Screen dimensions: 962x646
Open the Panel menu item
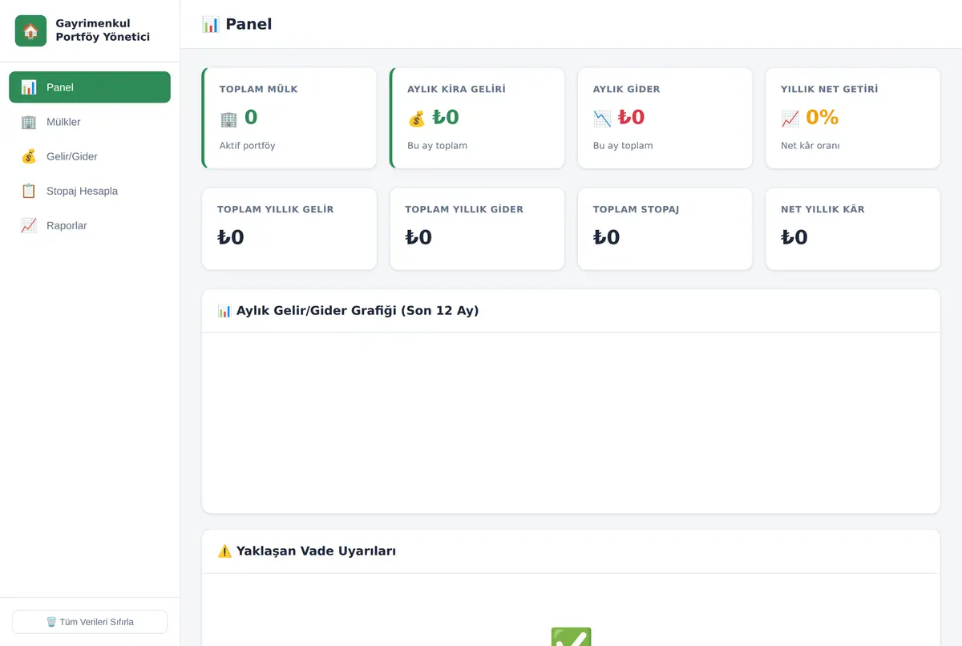coord(90,87)
